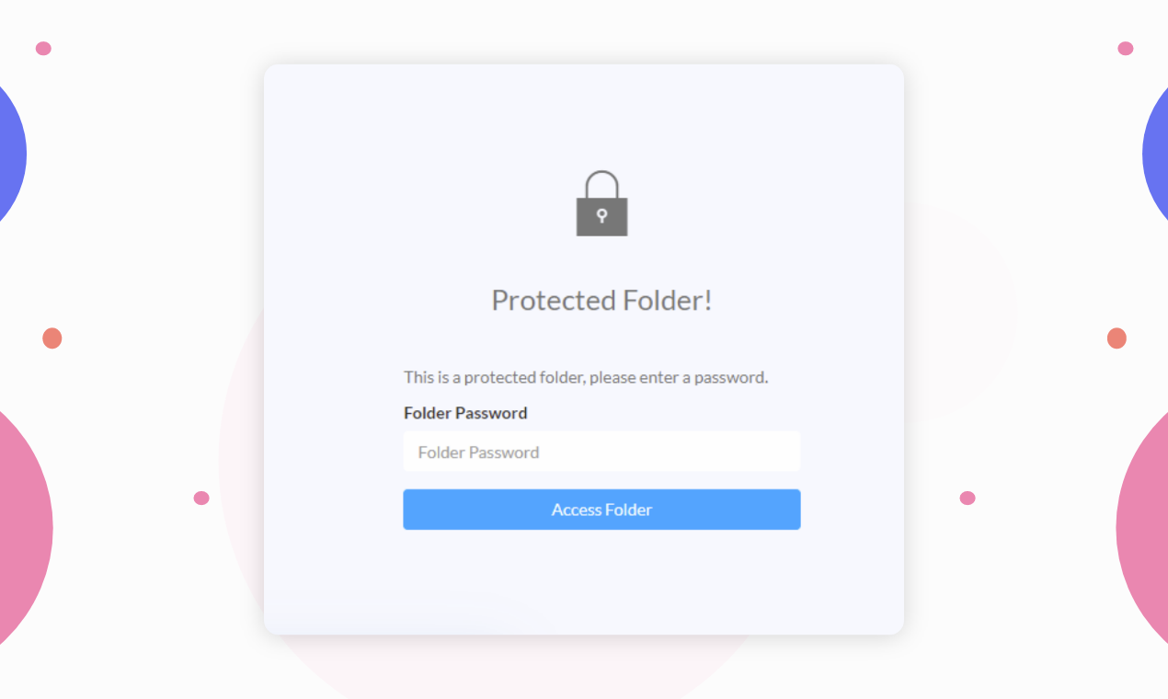Select the Folder Password placeholder text
The image size is (1168, 699).
(478, 452)
